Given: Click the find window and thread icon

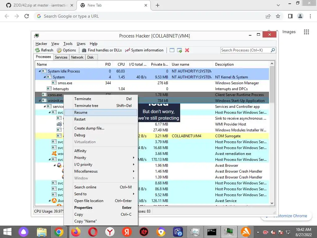Looking at the screenshot, I should [179, 50].
